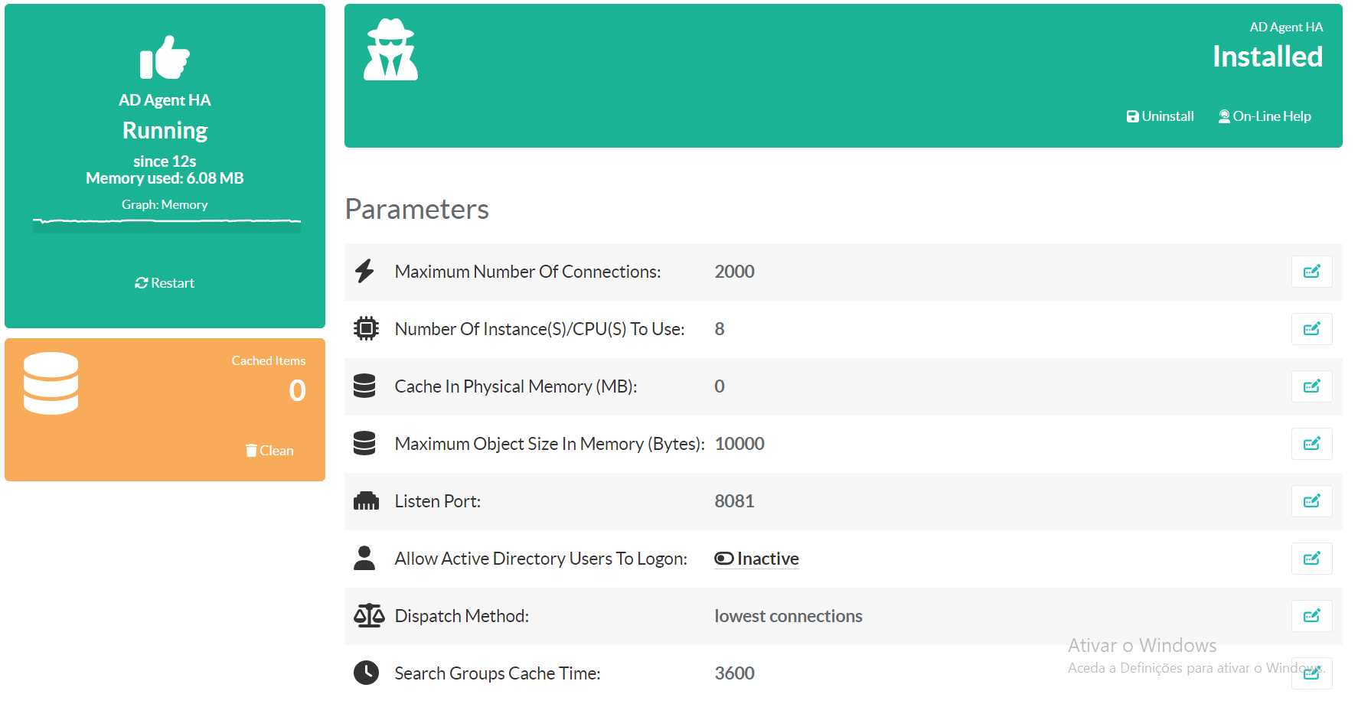
Task: Uninstall the AD Agent HA
Action: coord(1160,116)
